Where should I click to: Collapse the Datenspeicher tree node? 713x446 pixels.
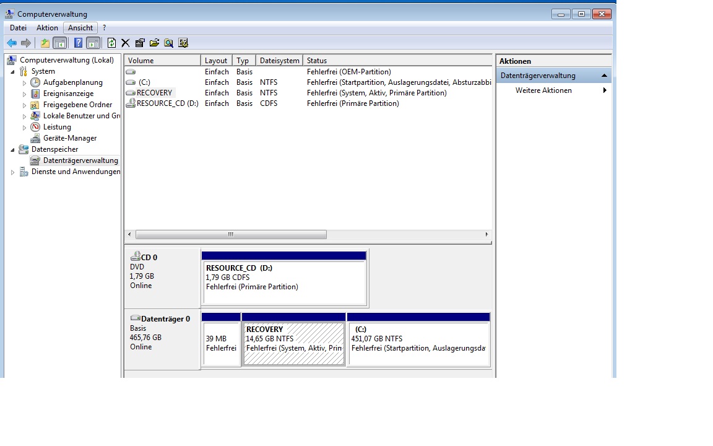pyautogui.click(x=13, y=150)
